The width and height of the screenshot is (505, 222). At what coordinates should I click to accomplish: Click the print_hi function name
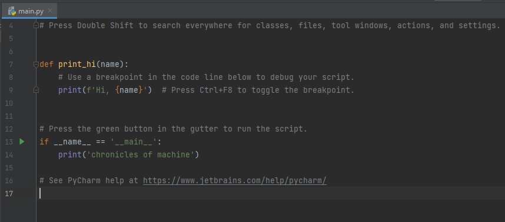(x=77, y=64)
